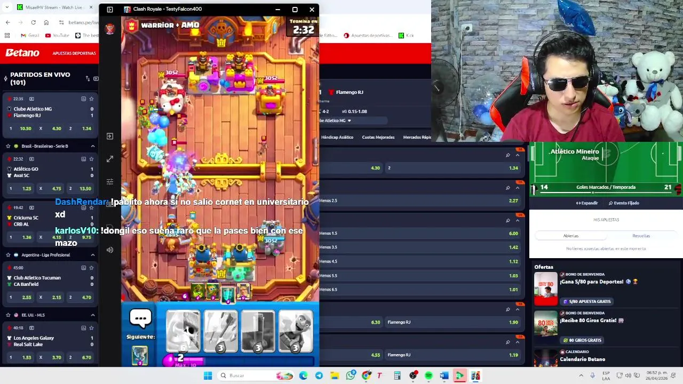
Task: Select the Menos 2.5 odds 2.27 row
Action: tap(419, 201)
